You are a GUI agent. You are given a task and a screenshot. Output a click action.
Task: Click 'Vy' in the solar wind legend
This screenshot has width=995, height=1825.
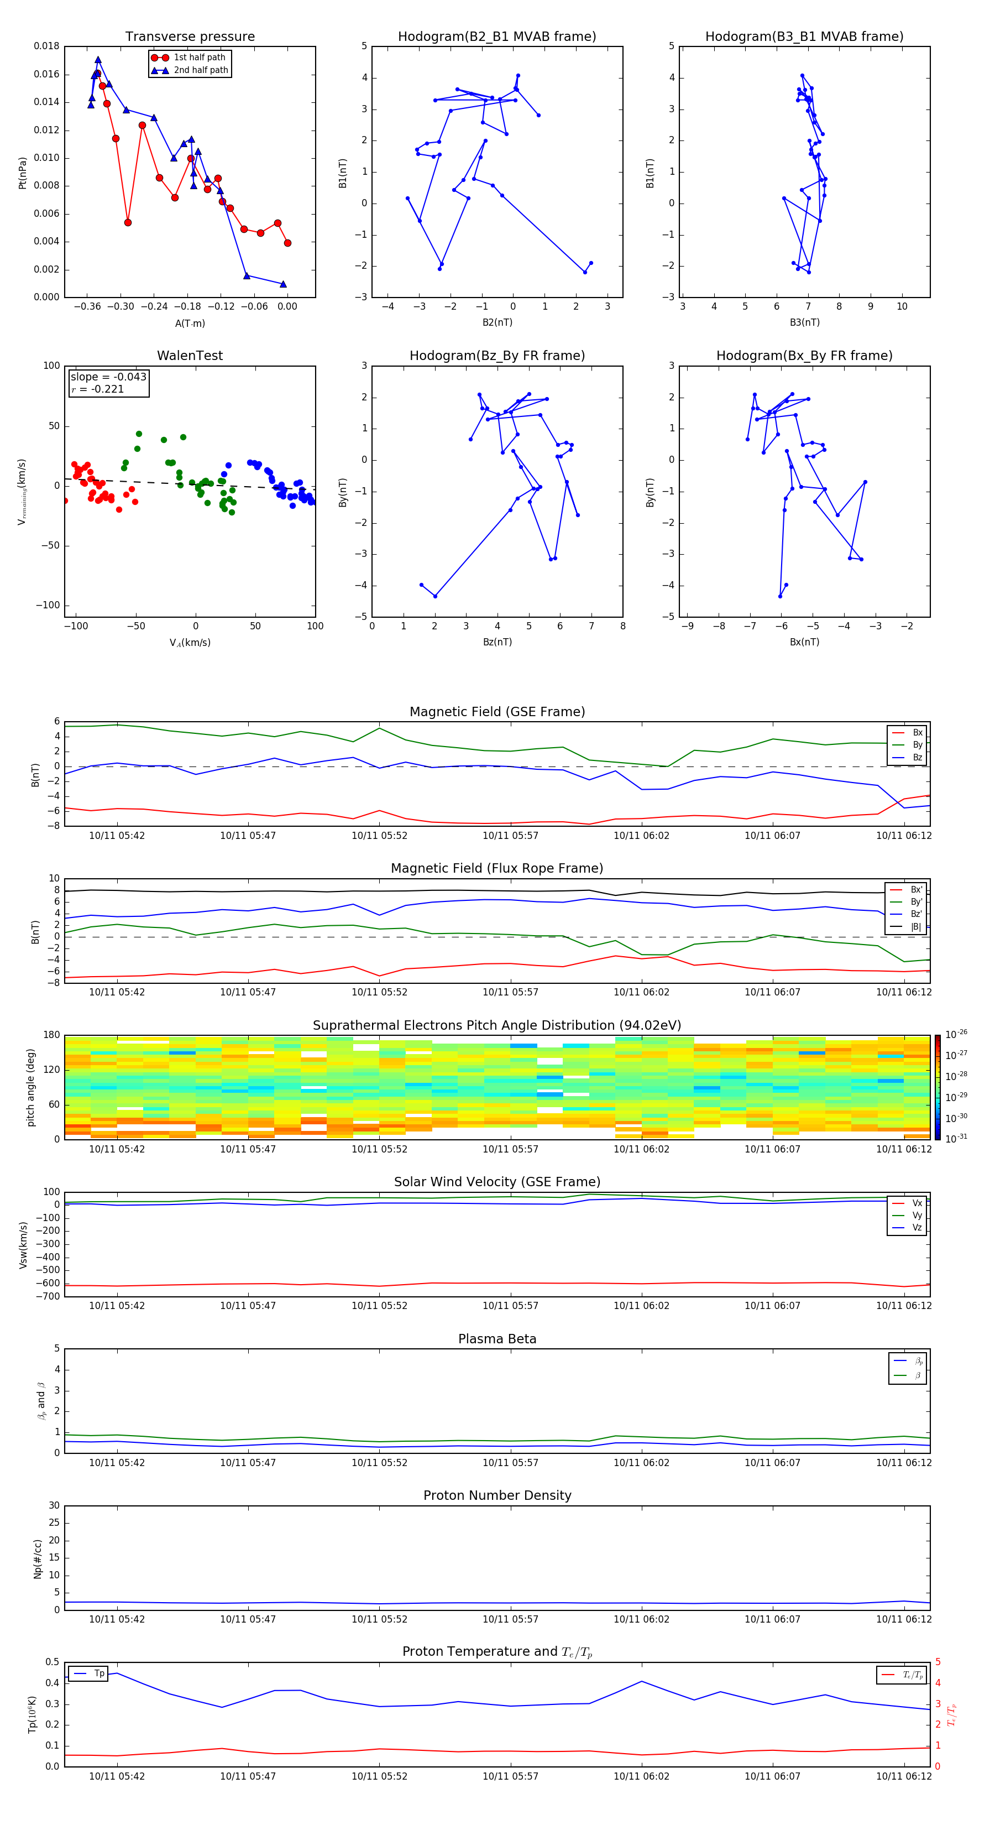click(x=907, y=1217)
